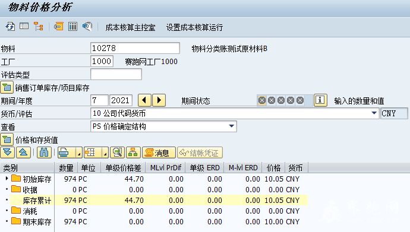Click the detail magnifier icon
Image resolution: width=410 pixels, height=232 pixels.
(x=117, y=152)
